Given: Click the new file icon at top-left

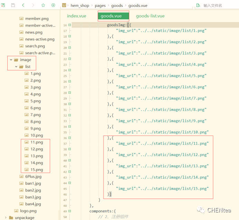Looking at the screenshot, I should pyautogui.click(x=3, y=5).
